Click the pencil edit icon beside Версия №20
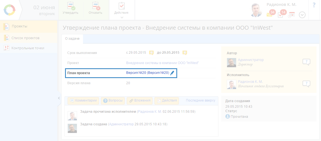This screenshot has height=141, width=321. (172, 73)
